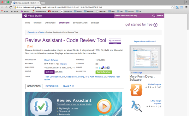This screenshot has width=189, height=116.
Task: Share on Twitter icon
Action: [x=100, y=68]
